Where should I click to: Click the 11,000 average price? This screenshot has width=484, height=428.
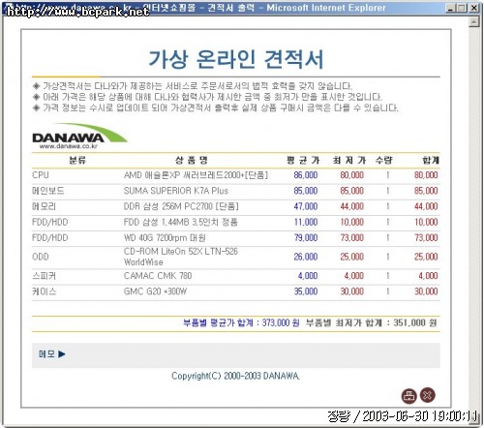point(306,222)
